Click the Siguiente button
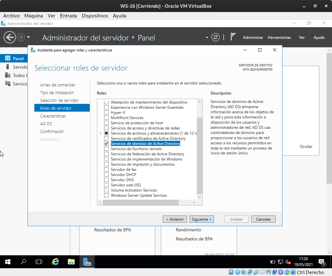 tap(202, 219)
